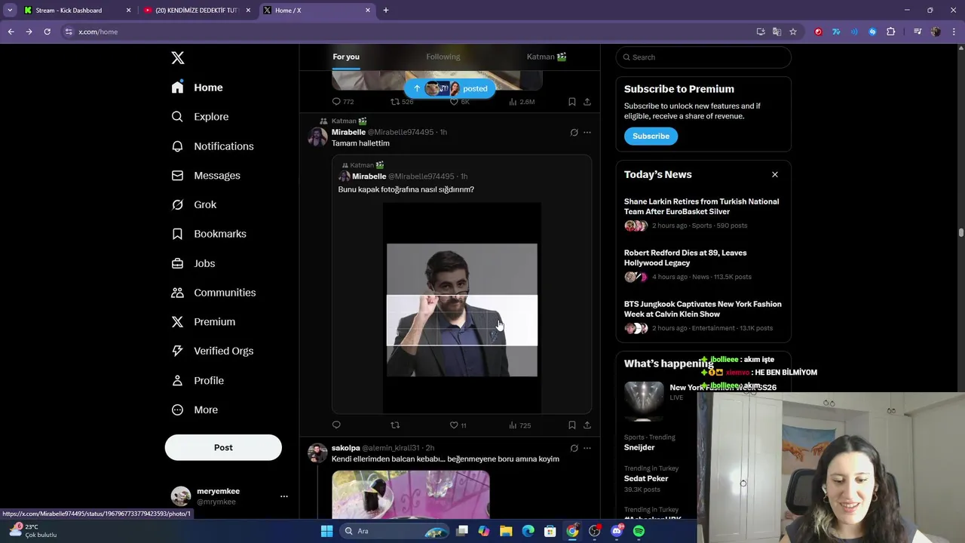Open the quoted post's photo

pyautogui.click(x=462, y=308)
